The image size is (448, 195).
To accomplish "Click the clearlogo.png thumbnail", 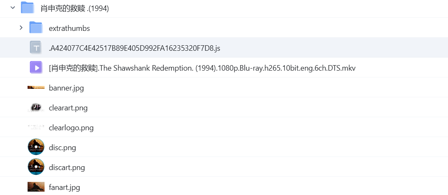I will pos(36,127).
